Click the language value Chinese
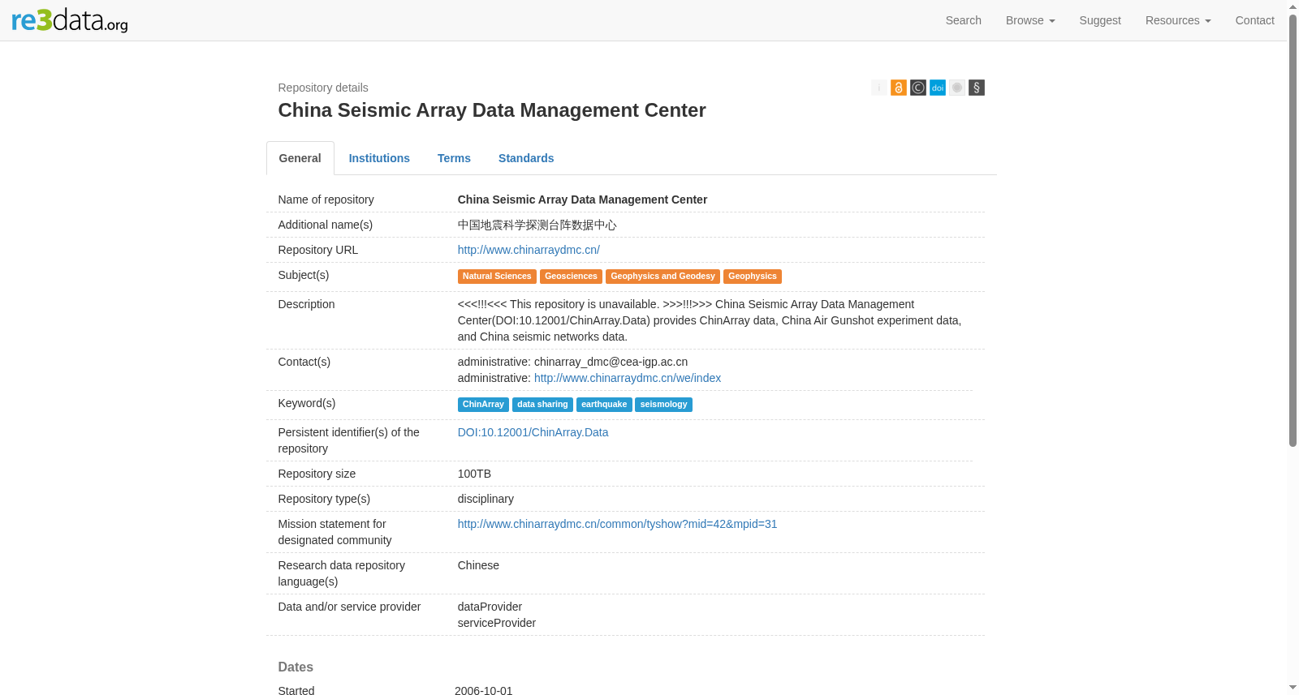The width and height of the screenshot is (1299, 695). pyautogui.click(x=478, y=565)
